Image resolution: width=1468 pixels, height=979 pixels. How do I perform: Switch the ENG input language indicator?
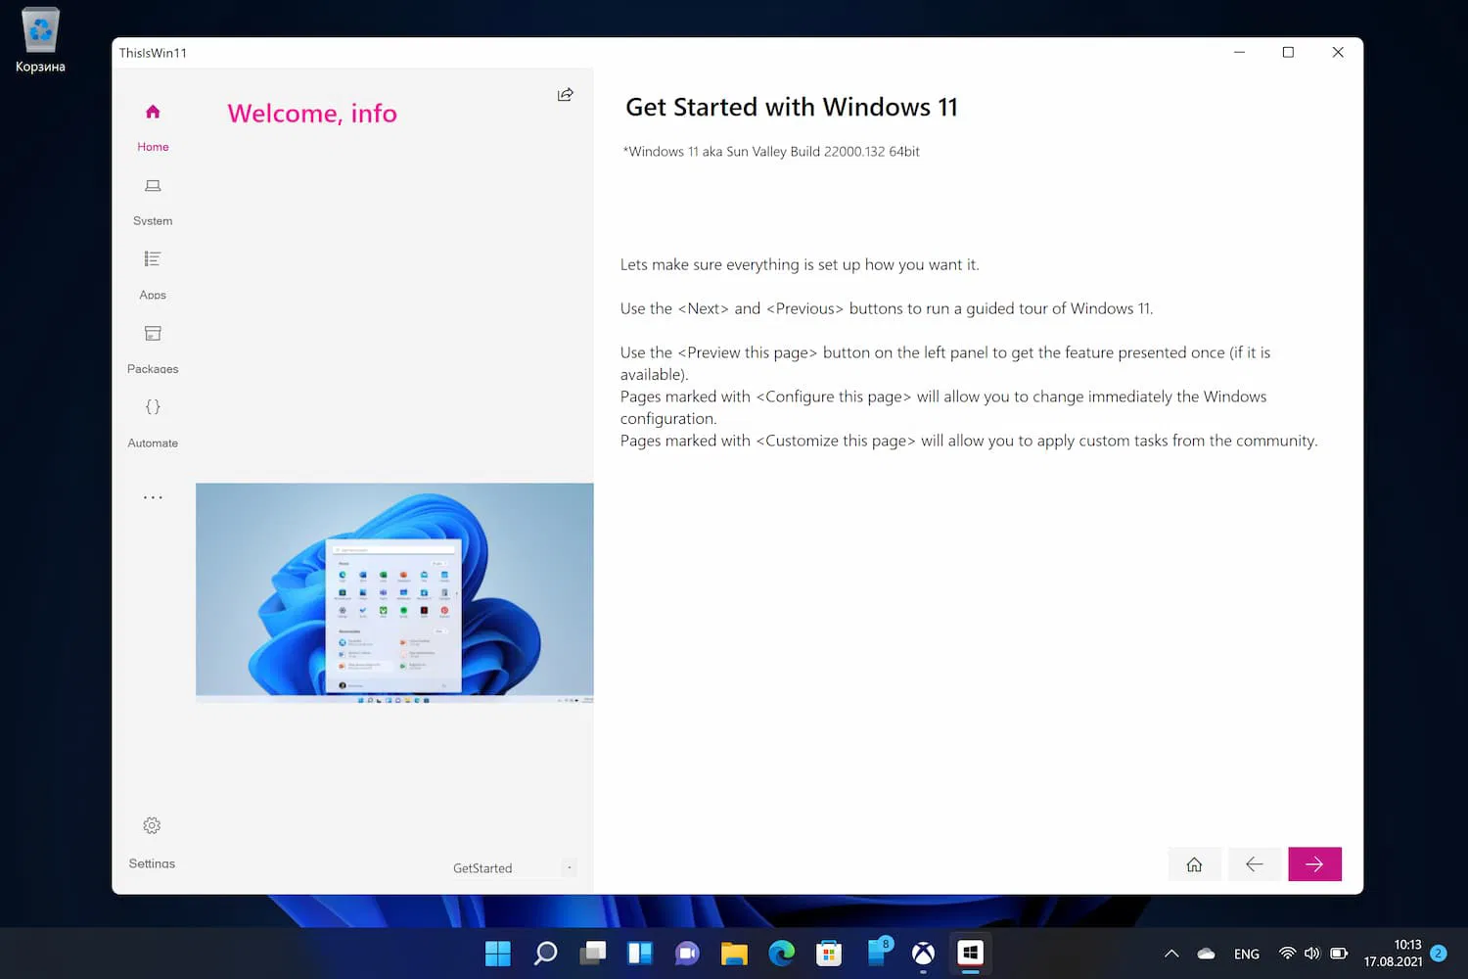1246,954
